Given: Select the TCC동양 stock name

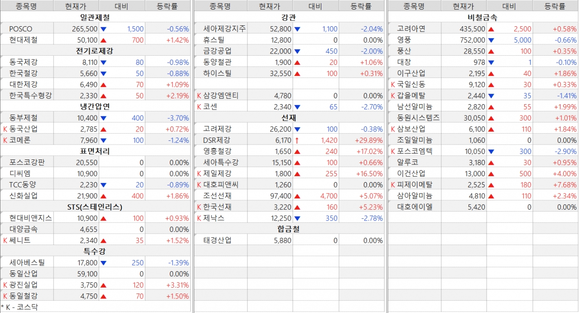Looking at the screenshot, I should [23, 185].
